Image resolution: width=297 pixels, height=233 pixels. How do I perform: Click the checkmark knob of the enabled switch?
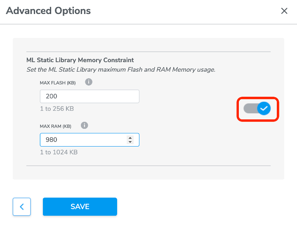(x=264, y=108)
